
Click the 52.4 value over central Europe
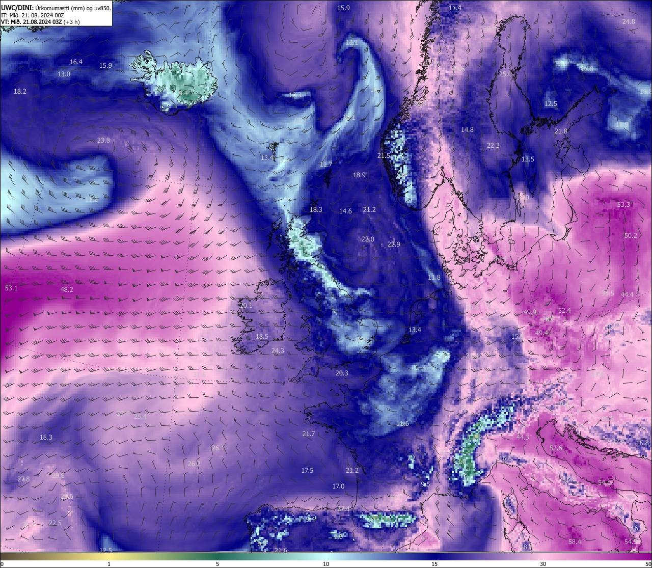(564, 311)
